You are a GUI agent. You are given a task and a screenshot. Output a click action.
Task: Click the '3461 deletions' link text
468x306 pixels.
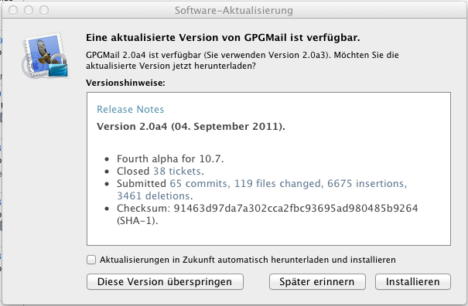coord(153,196)
